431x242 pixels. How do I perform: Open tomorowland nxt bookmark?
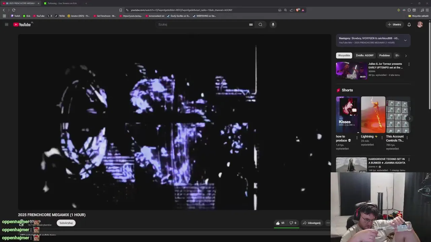(155, 16)
